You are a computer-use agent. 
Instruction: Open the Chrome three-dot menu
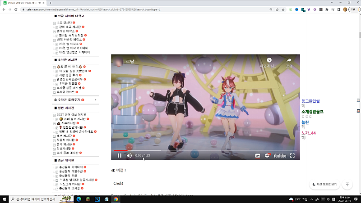pos(358,9)
